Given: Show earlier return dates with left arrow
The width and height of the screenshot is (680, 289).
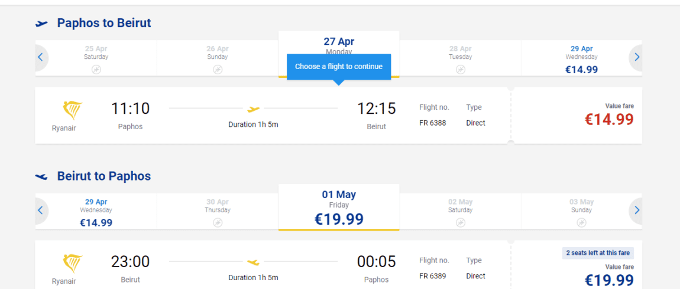Looking at the screenshot, I should 41,210.
